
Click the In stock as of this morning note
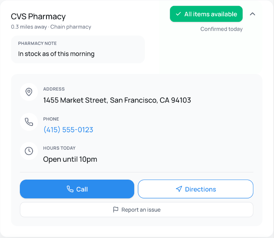[x=56, y=54]
